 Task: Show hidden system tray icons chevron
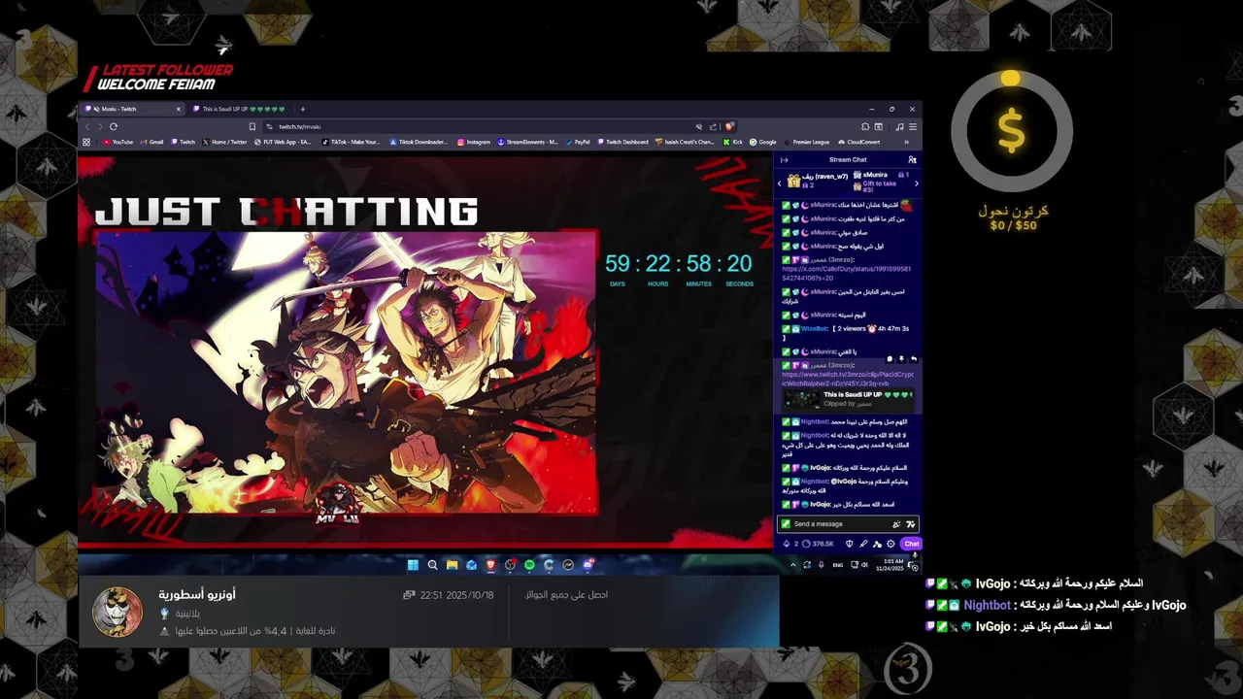click(793, 565)
